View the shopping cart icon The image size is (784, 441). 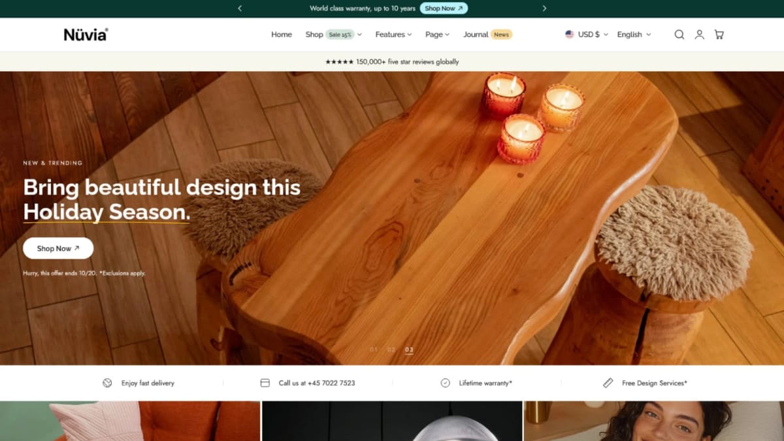pyautogui.click(x=719, y=34)
